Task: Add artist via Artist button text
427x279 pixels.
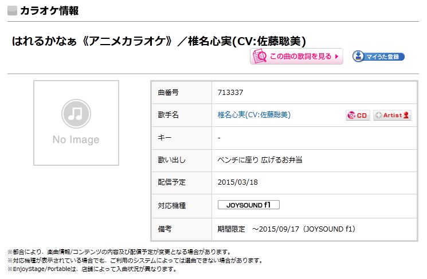Action: tap(393, 115)
